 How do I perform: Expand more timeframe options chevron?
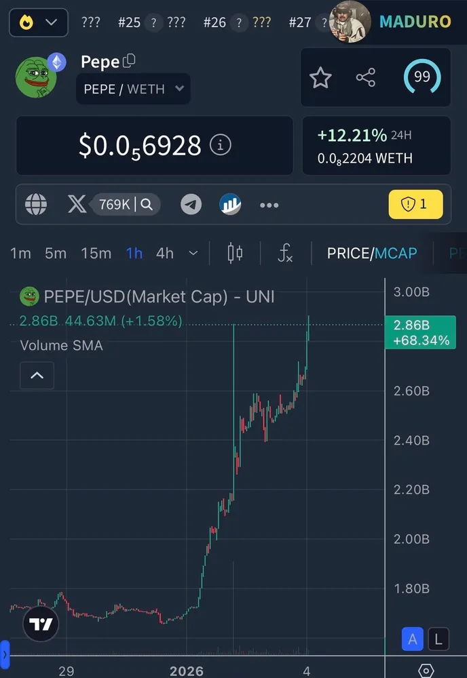[x=193, y=253]
